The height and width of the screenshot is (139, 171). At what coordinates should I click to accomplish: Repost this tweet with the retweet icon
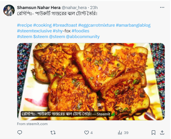click(53, 133)
